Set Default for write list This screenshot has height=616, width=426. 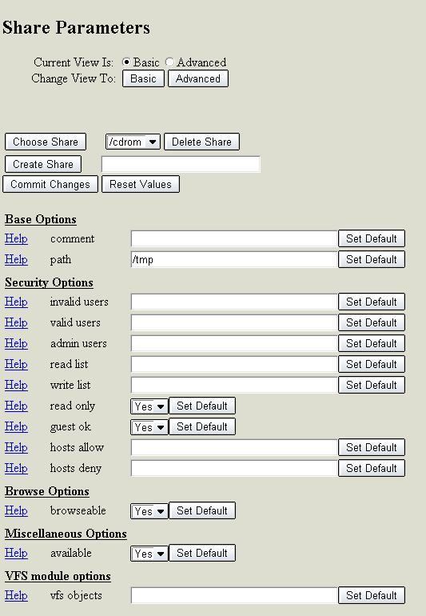point(372,385)
